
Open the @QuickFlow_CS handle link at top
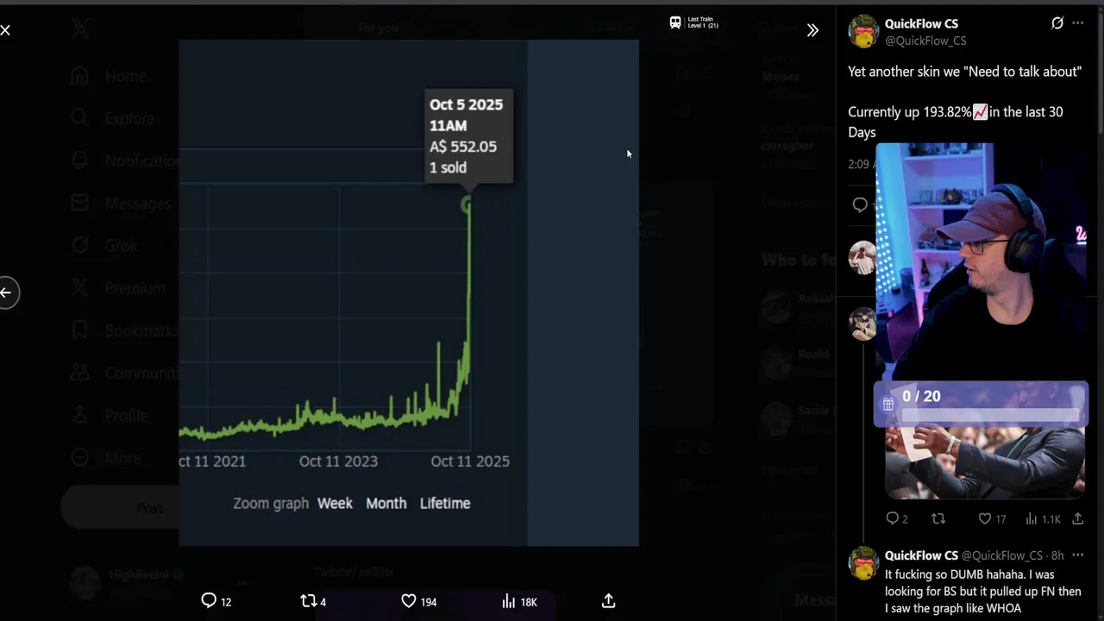click(925, 41)
